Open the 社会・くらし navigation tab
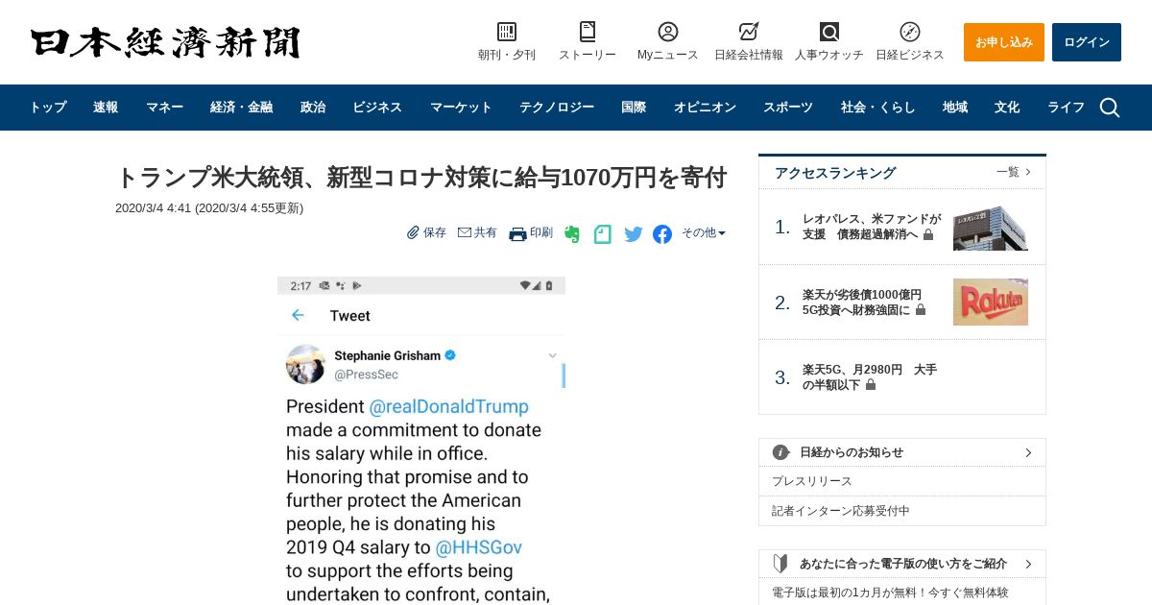The height and width of the screenshot is (605, 1152). click(x=878, y=108)
